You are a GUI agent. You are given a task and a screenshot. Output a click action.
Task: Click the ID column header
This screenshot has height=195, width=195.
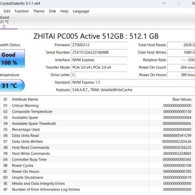5,99
